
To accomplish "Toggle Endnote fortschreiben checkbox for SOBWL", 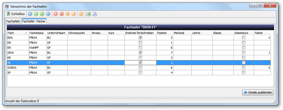I will (140, 68).
